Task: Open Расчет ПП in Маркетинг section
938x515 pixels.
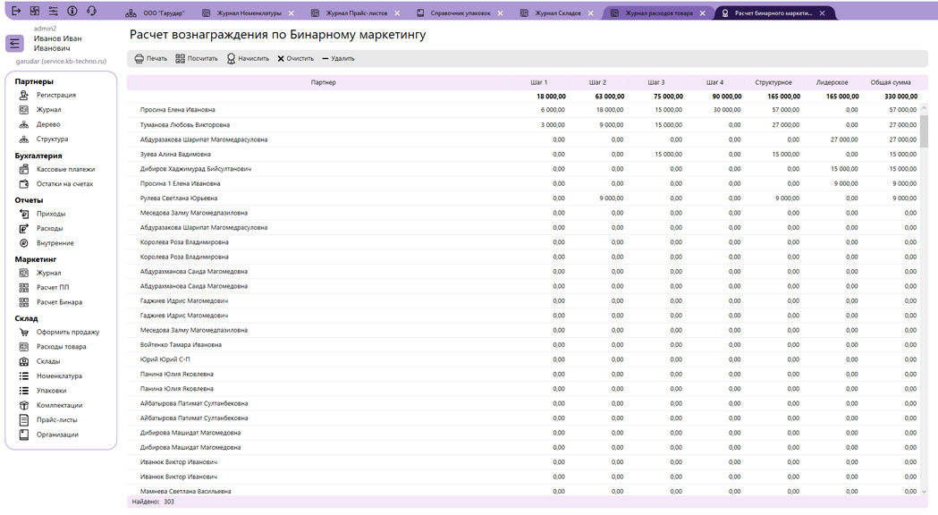Action: point(52,287)
